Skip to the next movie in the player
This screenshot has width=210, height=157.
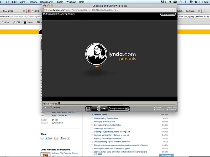tap(104, 109)
